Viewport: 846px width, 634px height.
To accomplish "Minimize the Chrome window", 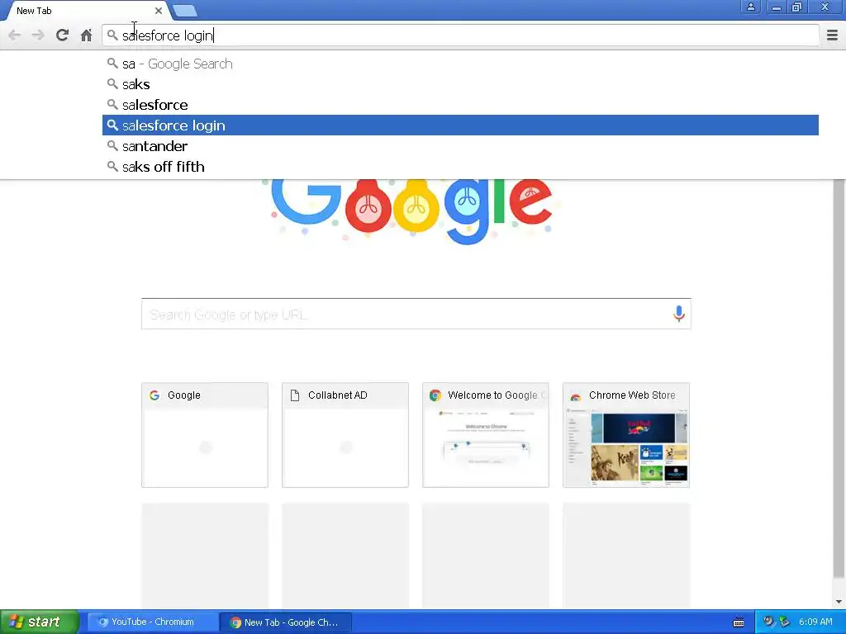I will click(776, 7).
